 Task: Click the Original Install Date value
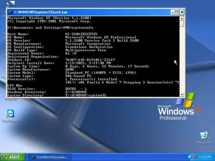[88, 63]
